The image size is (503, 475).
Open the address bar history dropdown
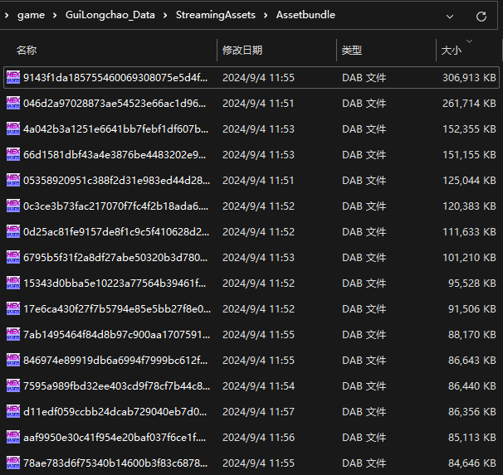click(450, 17)
